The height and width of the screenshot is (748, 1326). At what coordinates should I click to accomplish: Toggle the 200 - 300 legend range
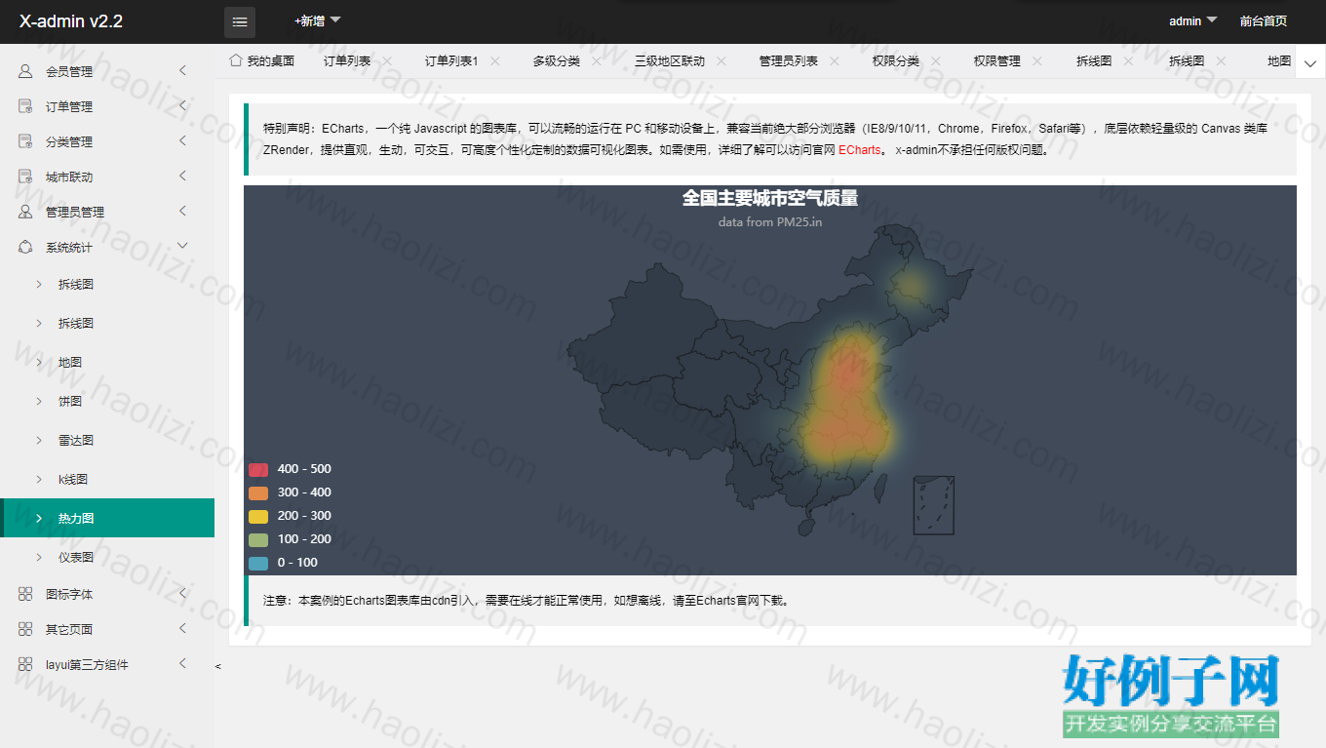tap(258, 516)
